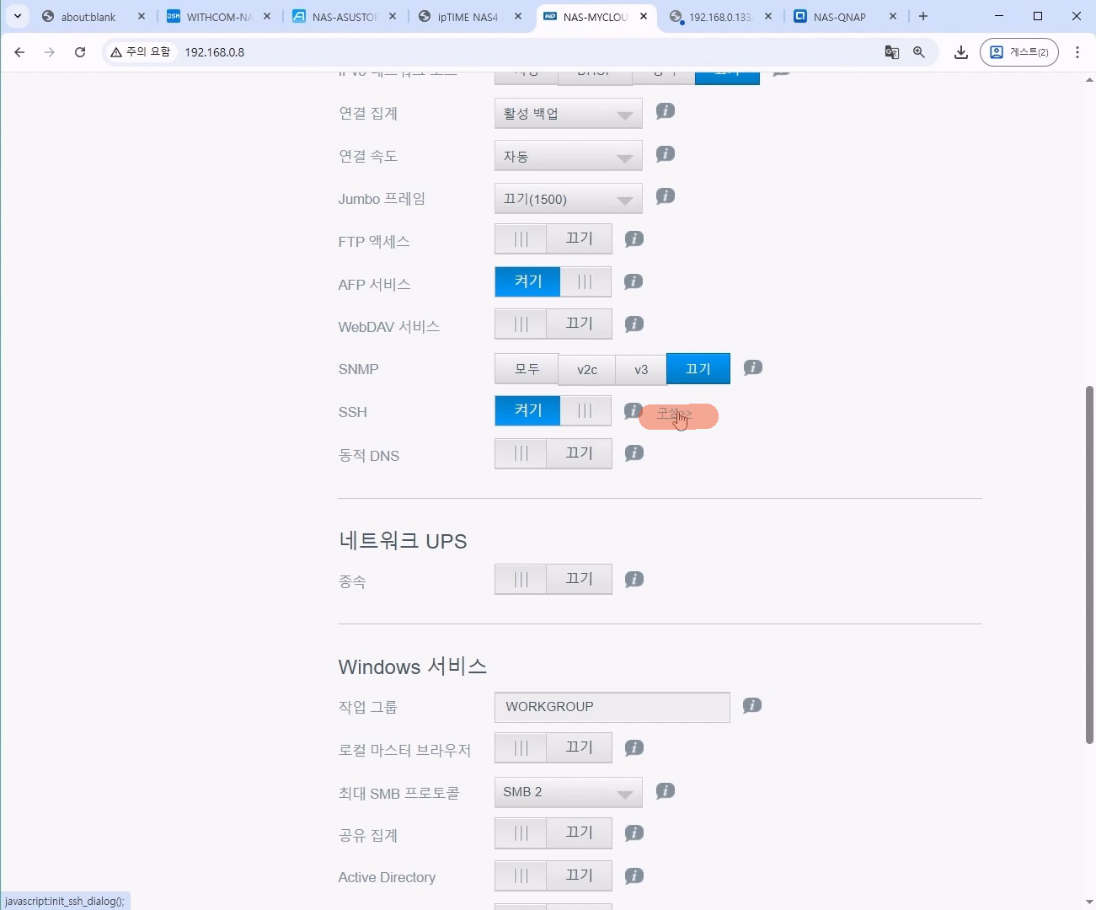This screenshot has width=1096, height=910.
Task: Click info icon next to FTP 액세스
Action: pos(634,239)
